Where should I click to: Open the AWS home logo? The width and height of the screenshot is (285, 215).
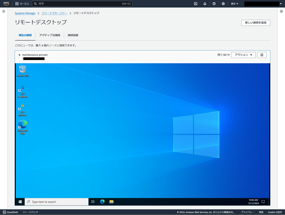[6, 4]
